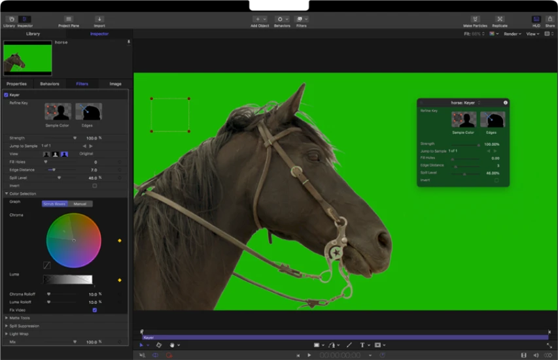Click the Share toolbar icon

(549, 19)
